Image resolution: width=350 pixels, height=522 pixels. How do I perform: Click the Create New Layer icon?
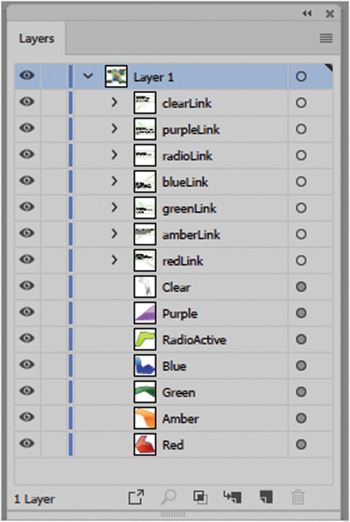tap(266, 497)
